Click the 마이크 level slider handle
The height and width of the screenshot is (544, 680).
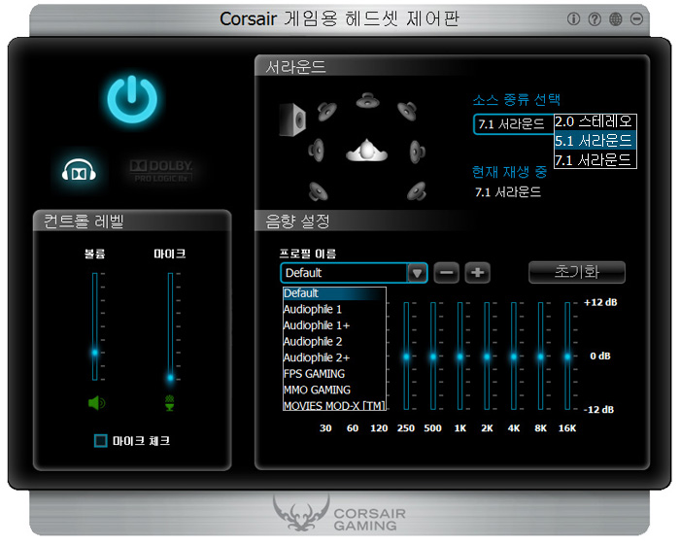pyautogui.click(x=170, y=378)
